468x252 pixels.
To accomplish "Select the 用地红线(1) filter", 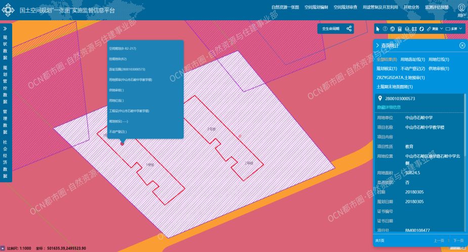I will coord(439,59).
